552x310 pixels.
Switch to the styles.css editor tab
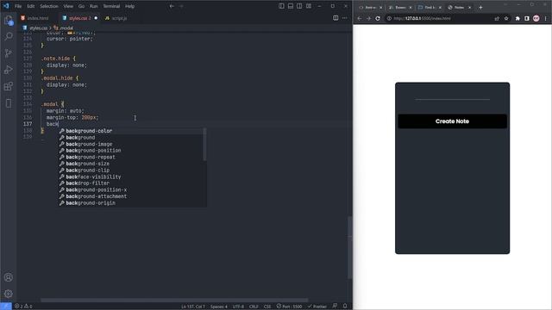[79, 18]
